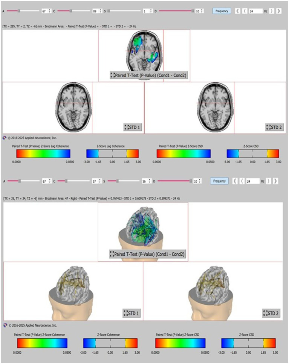Expand the STD 1 3D head view
289x364 pixels.
tap(132, 313)
